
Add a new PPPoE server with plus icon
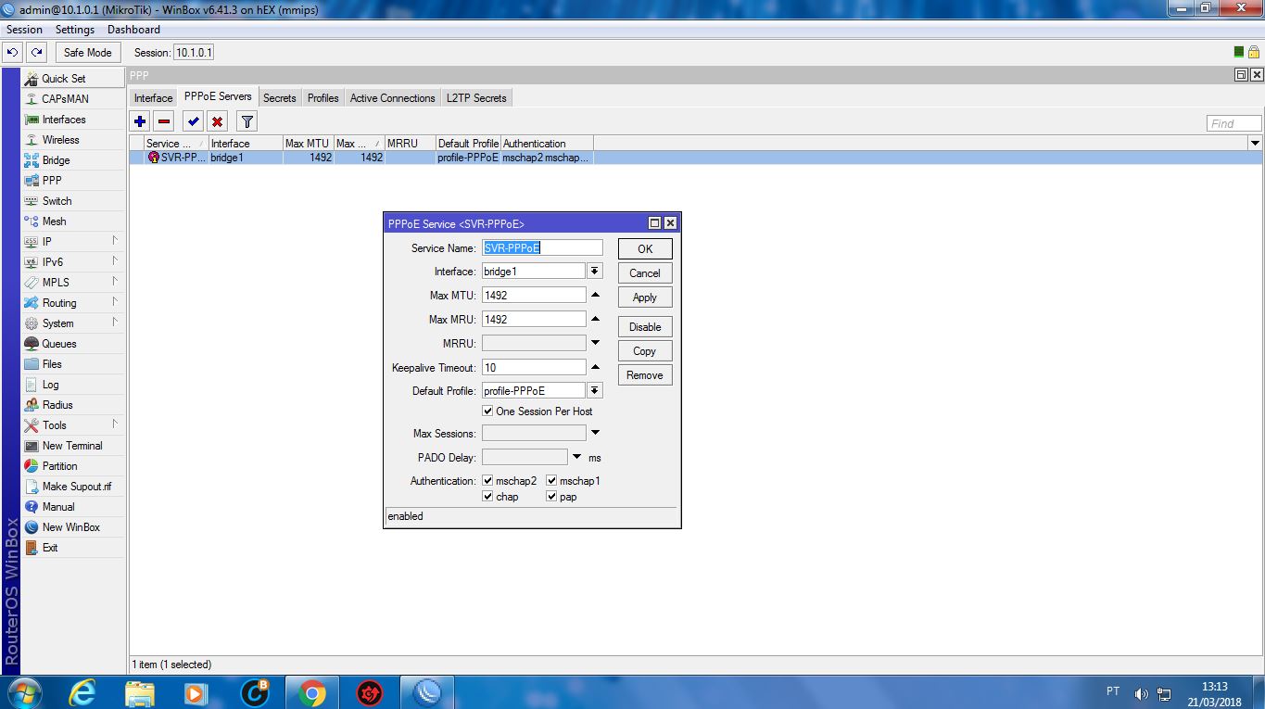[x=140, y=121]
